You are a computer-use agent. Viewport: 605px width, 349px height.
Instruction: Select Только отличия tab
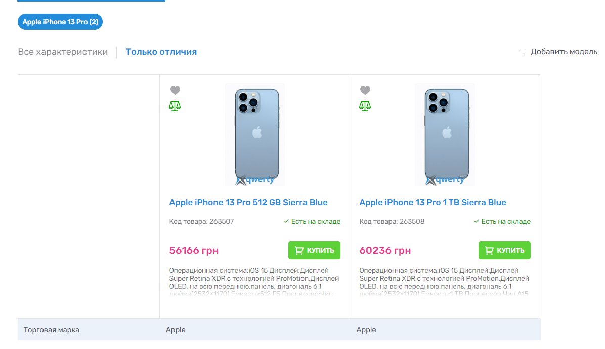point(161,52)
